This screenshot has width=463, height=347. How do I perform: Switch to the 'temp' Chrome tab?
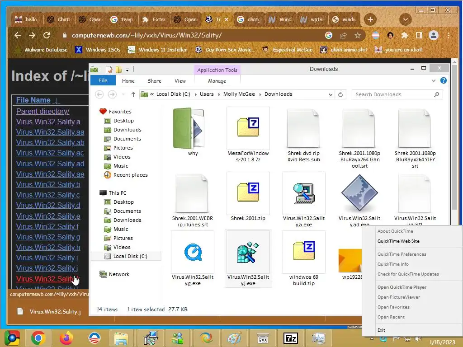click(x=122, y=19)
